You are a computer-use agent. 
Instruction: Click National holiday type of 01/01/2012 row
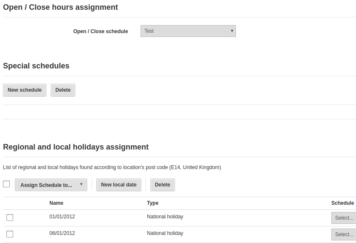[x=165, y=217]
